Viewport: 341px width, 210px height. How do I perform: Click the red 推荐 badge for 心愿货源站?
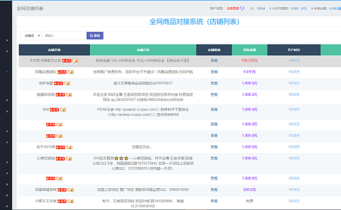click(60, 158)
